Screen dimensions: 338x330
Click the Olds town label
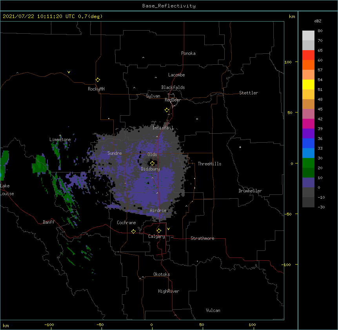(x=152, y=154)
